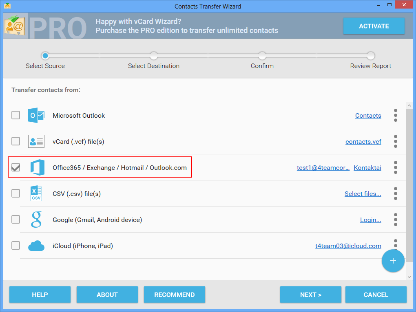Viewport: 416px width, 312px height.
Task: Click the iCloud (iPhone, iPad) label
Action: (83, 246)
